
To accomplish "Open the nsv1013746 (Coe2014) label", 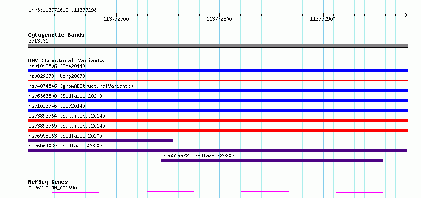I will pyautogui.click(x=57, y=106).
